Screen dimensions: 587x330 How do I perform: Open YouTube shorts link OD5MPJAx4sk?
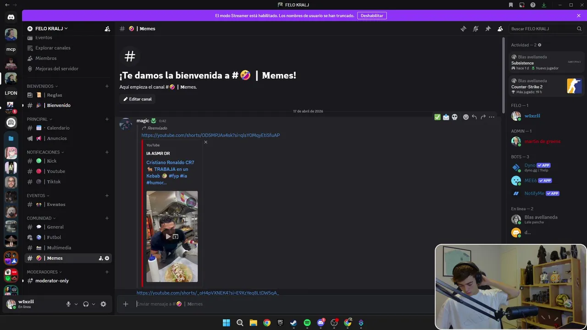pos(210,135)
